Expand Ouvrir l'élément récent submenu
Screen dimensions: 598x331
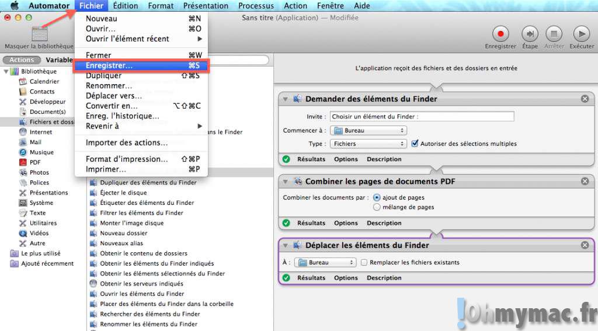[x=141, y=39]
